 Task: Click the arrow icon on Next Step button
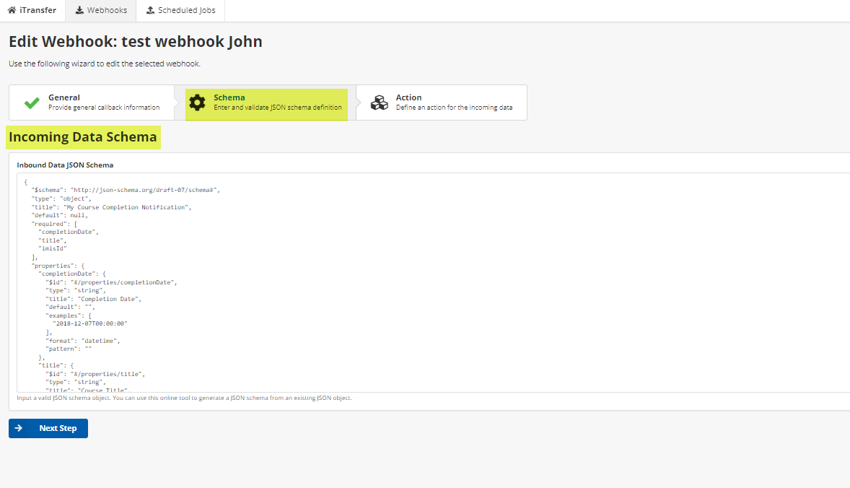tap(19, 428)
